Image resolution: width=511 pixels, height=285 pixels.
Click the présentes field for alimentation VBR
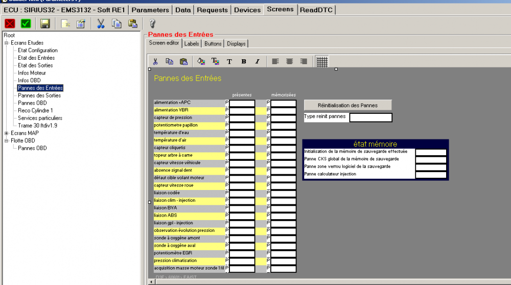242,111
